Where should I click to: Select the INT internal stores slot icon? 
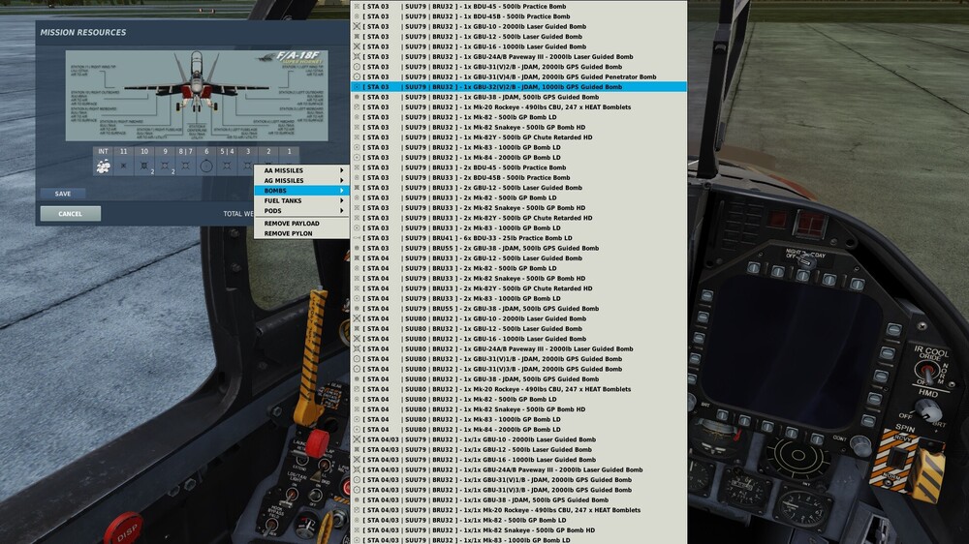point(104,166)
